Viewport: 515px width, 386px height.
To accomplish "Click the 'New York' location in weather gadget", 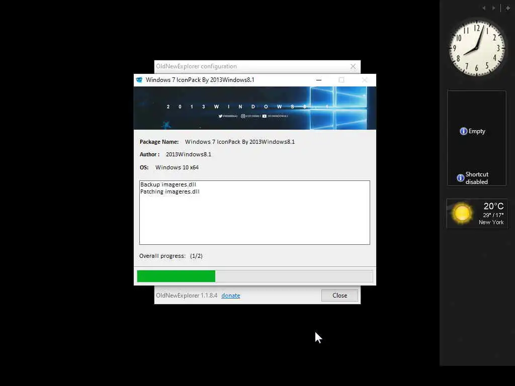I will tap(491, 222).
